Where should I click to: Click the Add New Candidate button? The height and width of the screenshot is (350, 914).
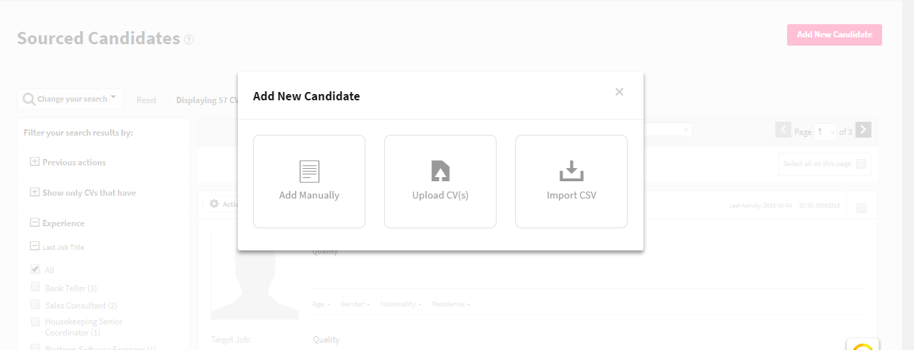tap(834, 35)
